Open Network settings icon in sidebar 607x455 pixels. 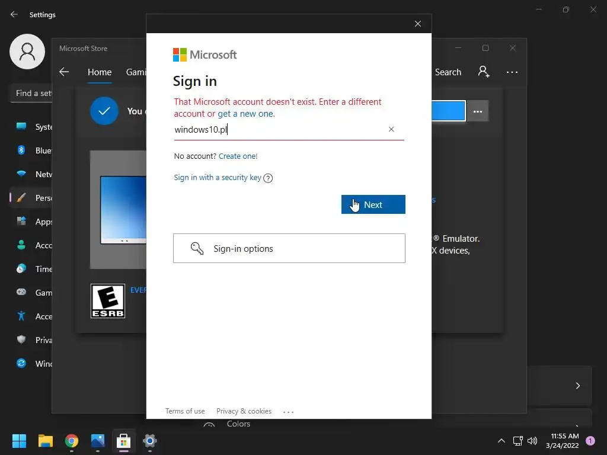tap(21, 174)
